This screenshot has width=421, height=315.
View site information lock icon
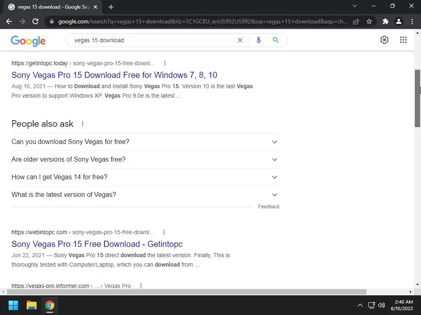[x=51, y=21]
